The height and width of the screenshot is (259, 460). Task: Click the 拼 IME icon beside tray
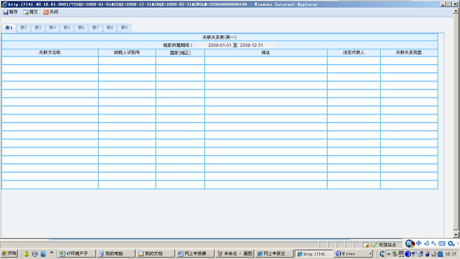382,254
